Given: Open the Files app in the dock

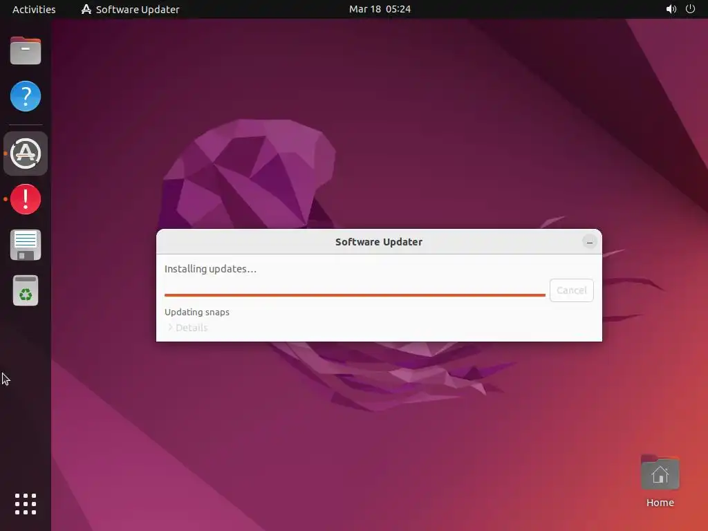Looking at the screenshot, I should [26, 50].
